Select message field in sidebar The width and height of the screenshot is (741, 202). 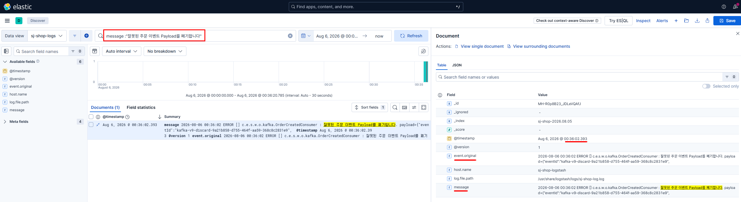(x=17, y=110)
